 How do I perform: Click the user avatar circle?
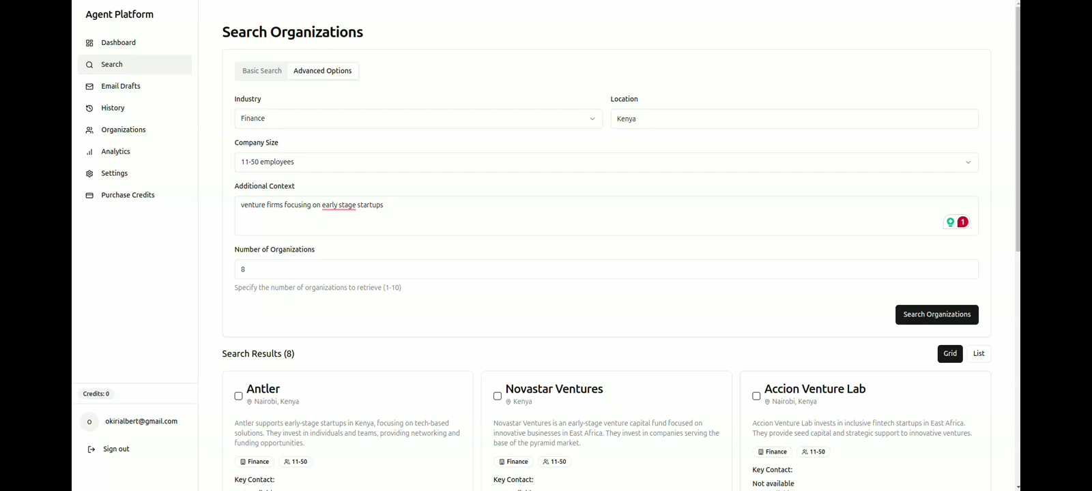point(89,422)
